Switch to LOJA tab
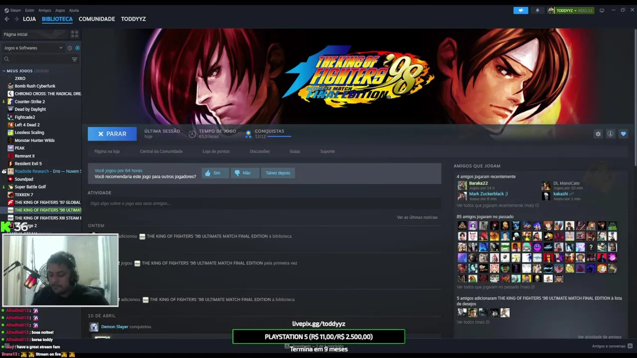 (29, 19)
